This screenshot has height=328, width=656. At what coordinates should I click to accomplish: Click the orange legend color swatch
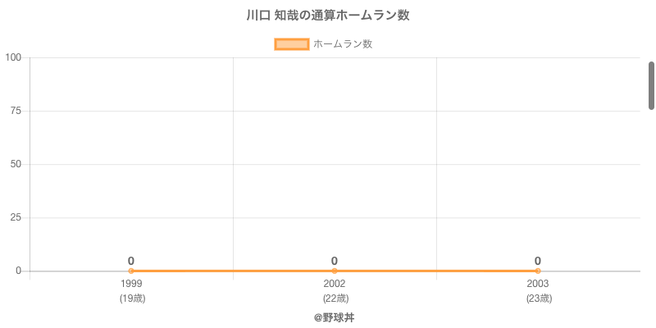point(292,44)
